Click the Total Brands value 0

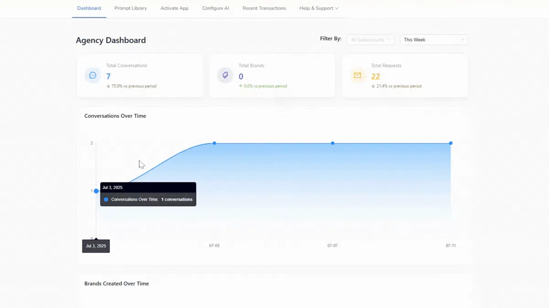tap(241, 77)
